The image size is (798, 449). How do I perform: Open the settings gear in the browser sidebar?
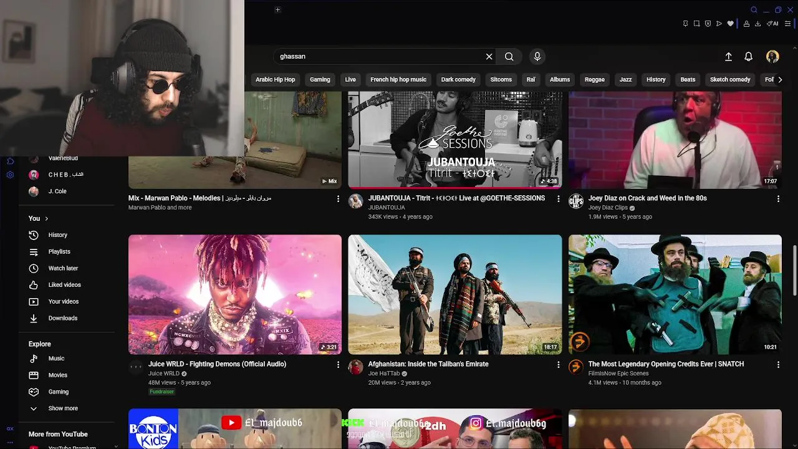click(10, 175)
